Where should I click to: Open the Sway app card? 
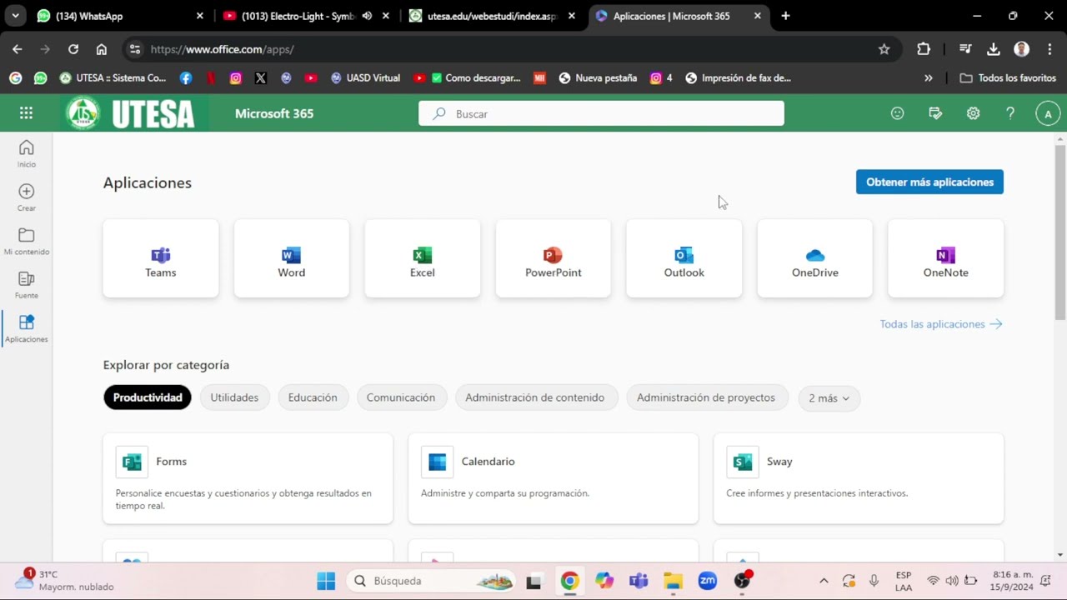[859, 478]
